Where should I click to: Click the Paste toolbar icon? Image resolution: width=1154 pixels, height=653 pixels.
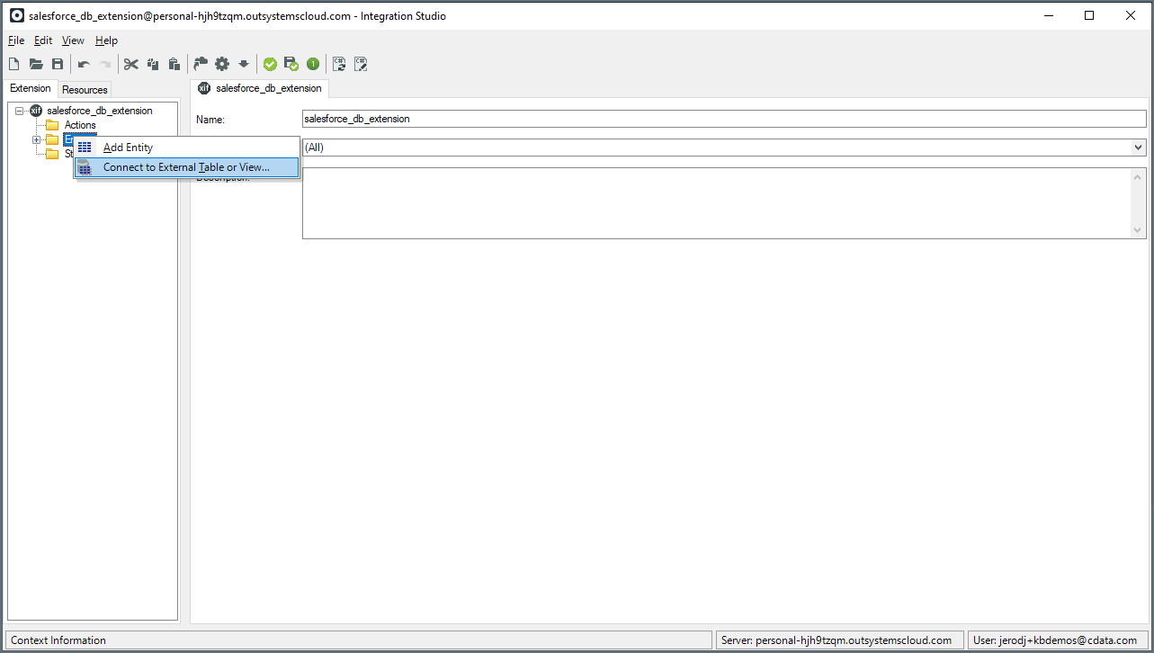(175, 64)
